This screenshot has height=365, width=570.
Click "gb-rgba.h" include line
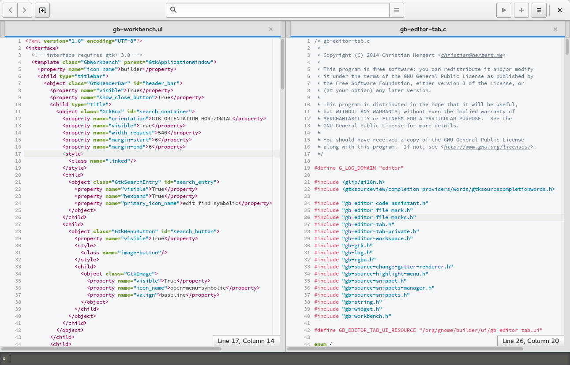pos(345,260)
